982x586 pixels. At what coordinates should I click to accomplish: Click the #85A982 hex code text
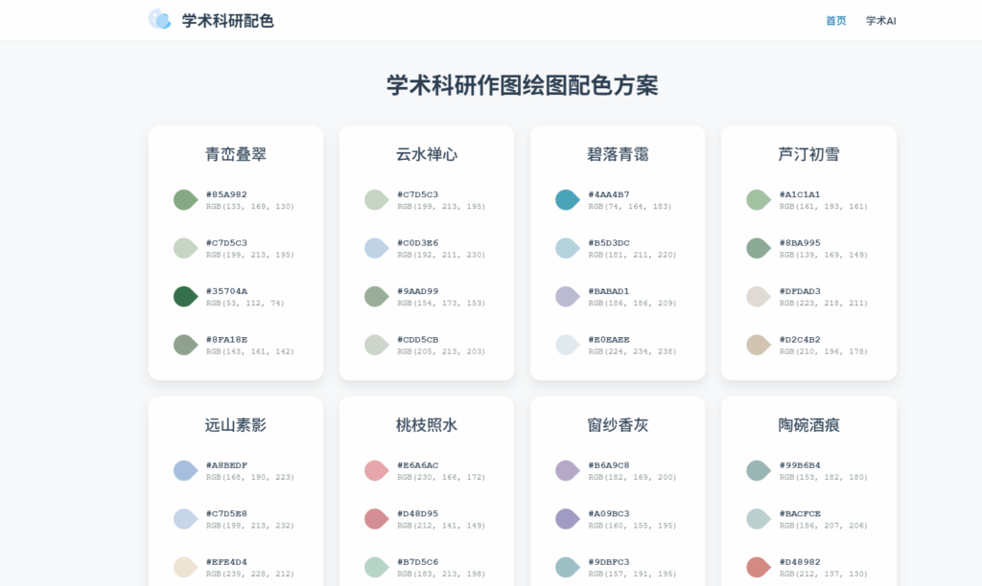pos(226,194)
